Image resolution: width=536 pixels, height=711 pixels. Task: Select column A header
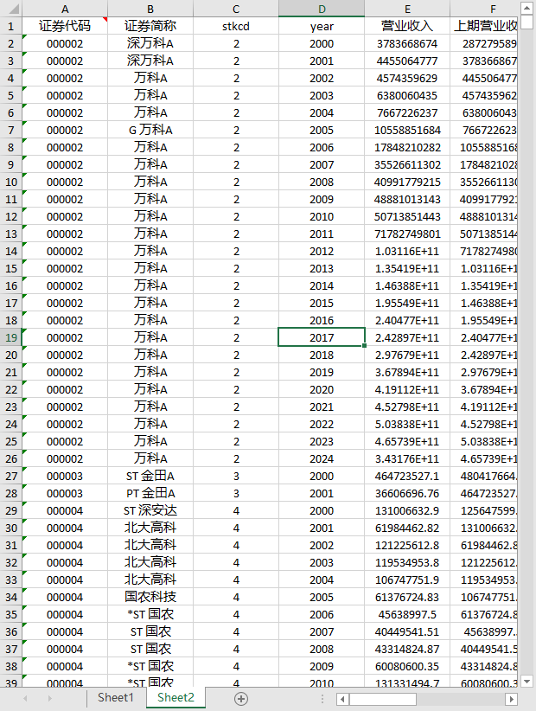(65, 9)
